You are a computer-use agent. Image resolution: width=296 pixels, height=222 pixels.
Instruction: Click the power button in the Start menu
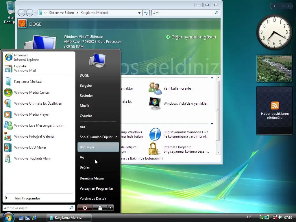point(85,208)
